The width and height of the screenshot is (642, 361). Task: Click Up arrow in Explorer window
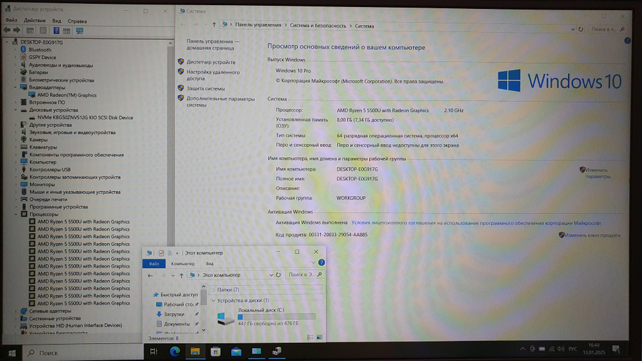point(182,276)
